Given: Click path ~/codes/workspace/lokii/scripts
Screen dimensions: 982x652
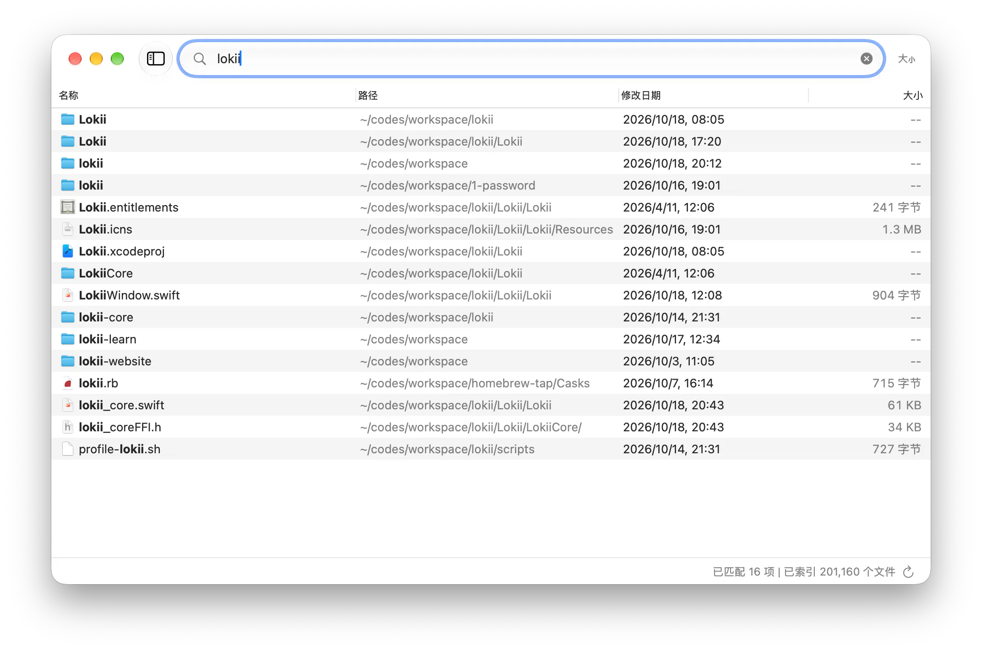Looking at the screenshot, I should pyautogui.click(x=447, y=449).
